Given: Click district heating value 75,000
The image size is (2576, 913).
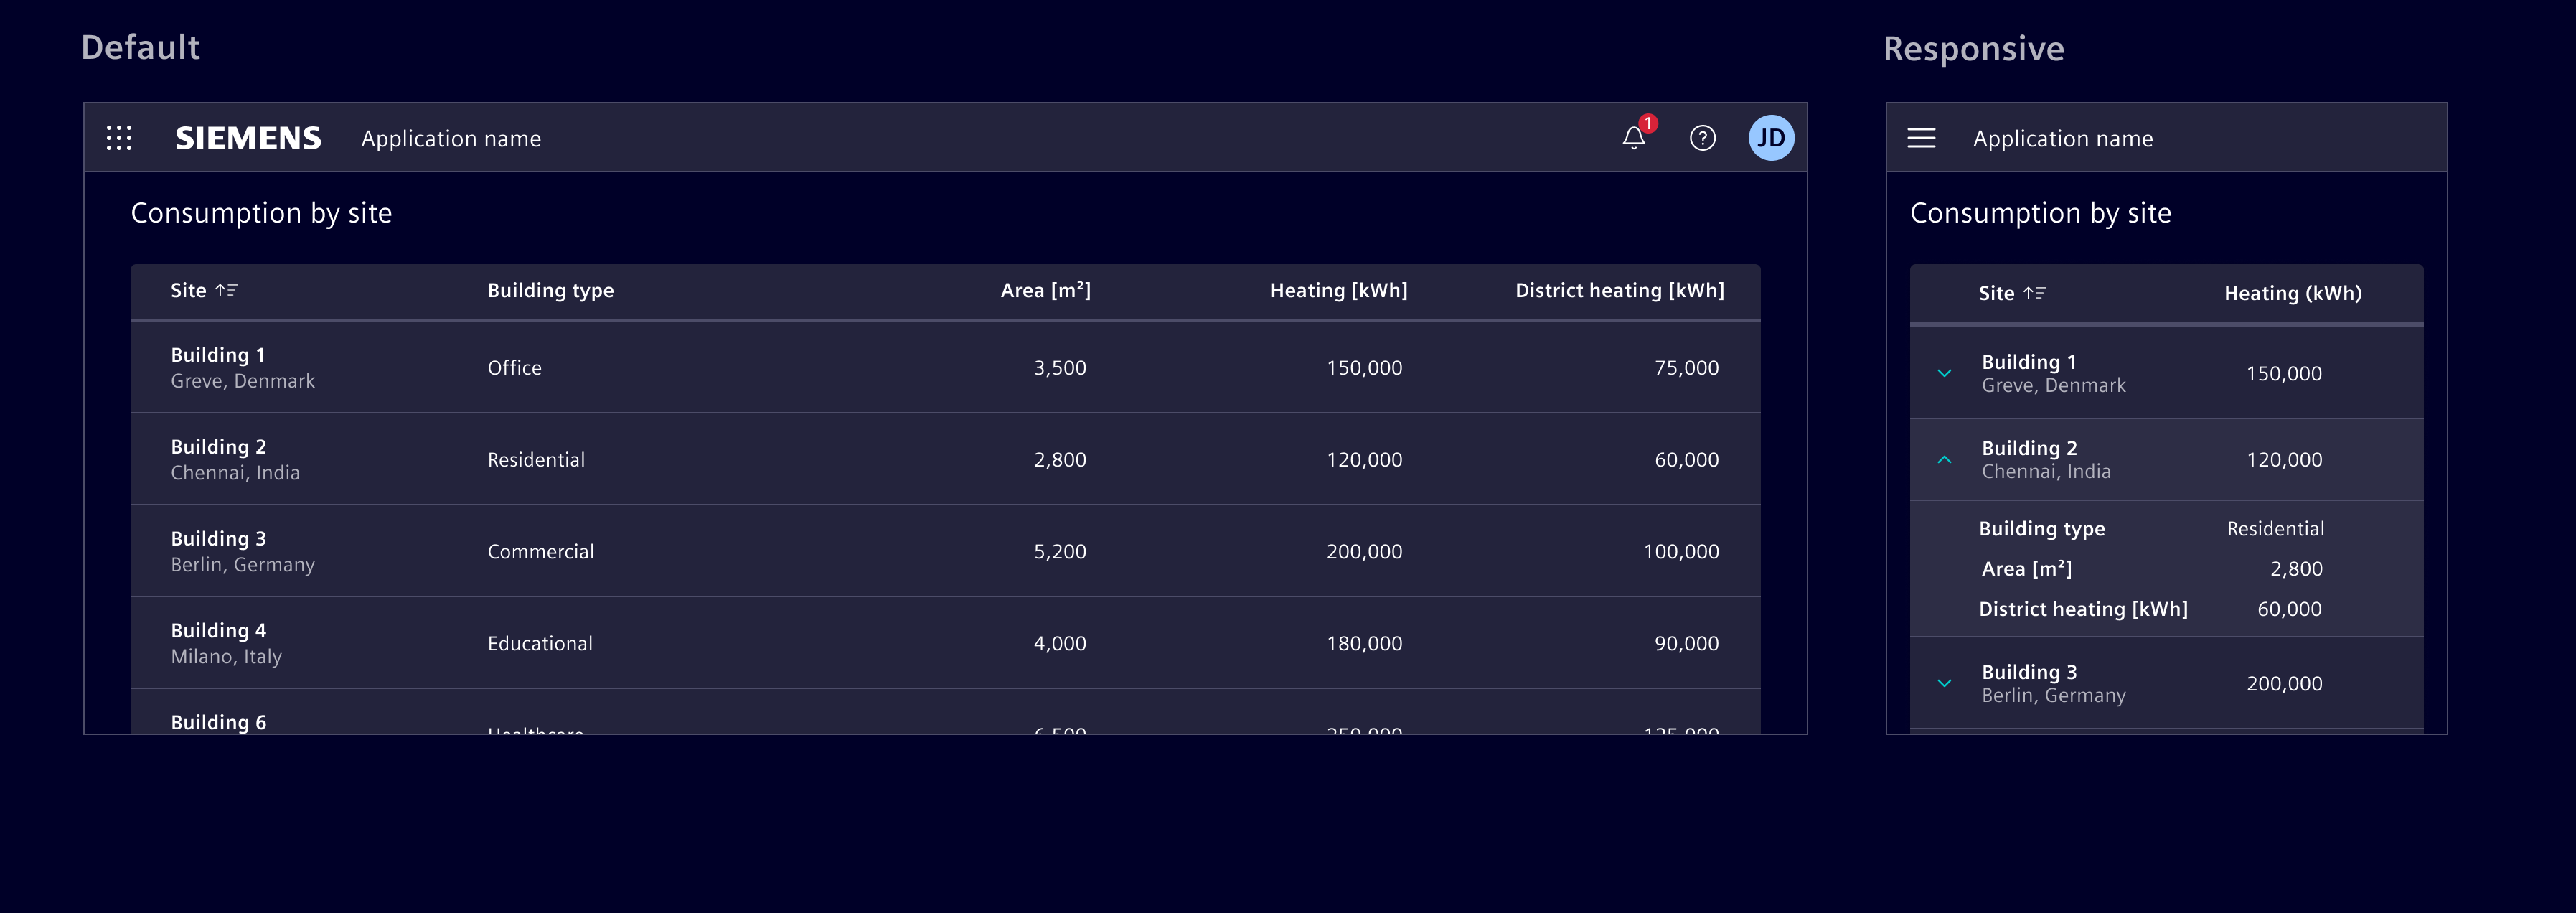Looking at the screenshot, I should (1686, 368).
